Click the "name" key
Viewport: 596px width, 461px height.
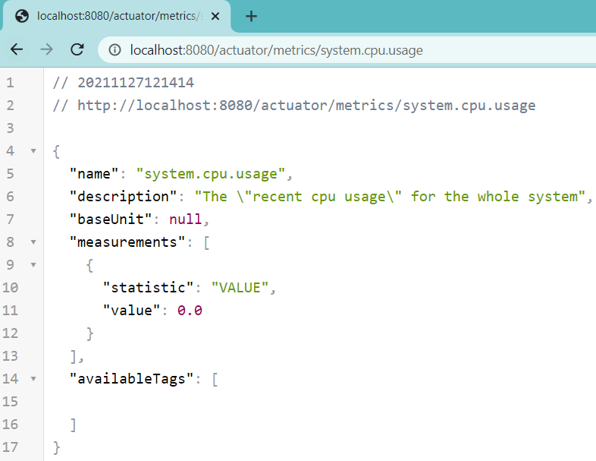click(x=94, y=174)
